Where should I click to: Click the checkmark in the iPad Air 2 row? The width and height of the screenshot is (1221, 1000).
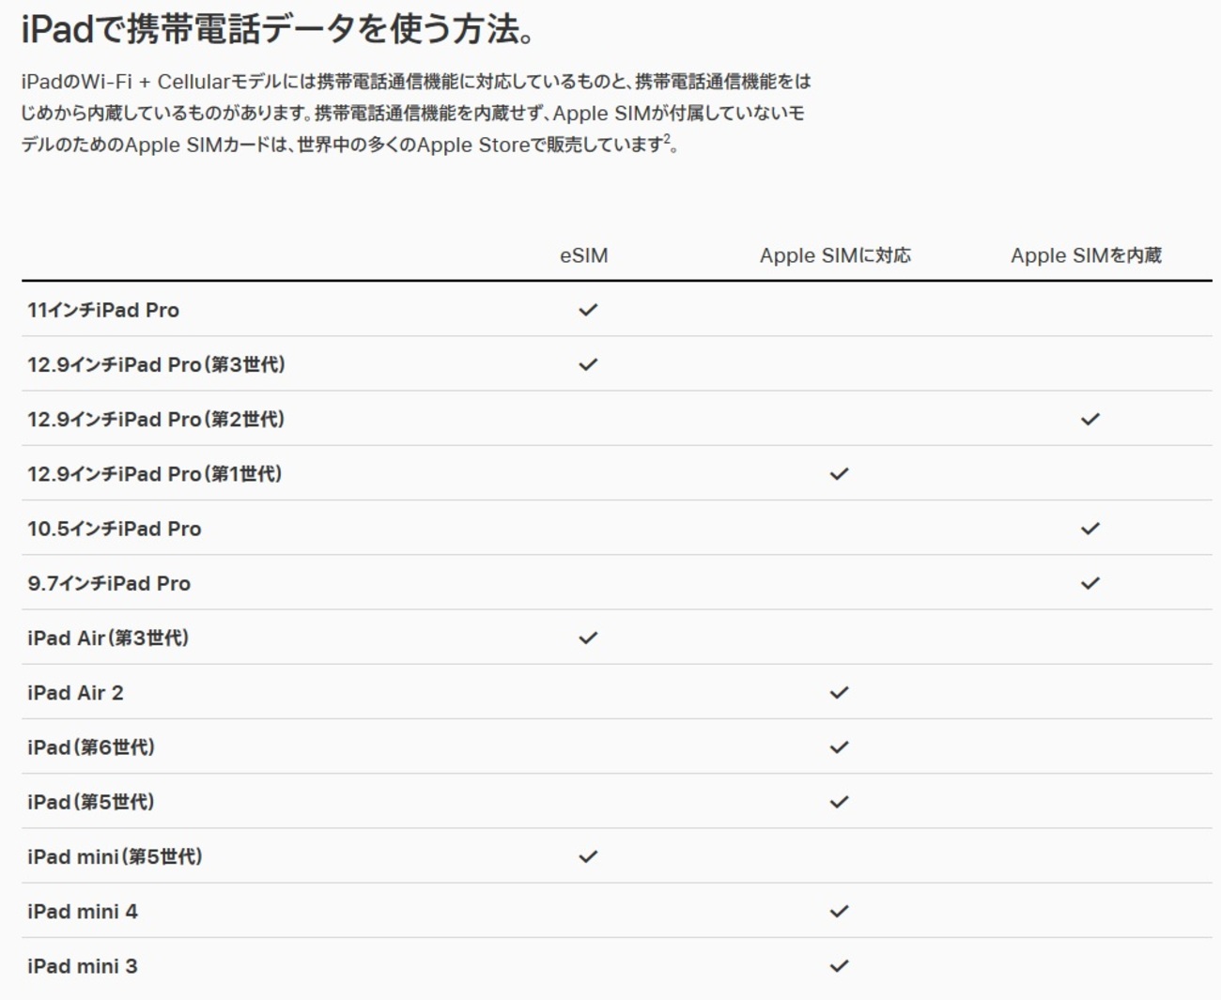click(839, 693)
